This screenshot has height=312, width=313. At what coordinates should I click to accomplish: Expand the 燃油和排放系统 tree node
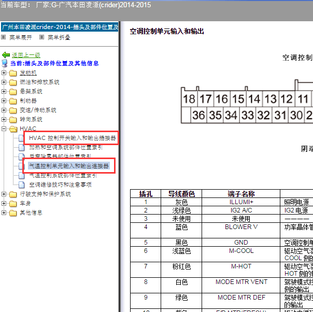[x=4, y=82]
